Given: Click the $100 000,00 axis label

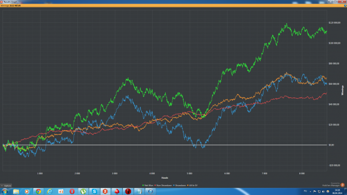Looking at the screenshot, I should (334, 43).
